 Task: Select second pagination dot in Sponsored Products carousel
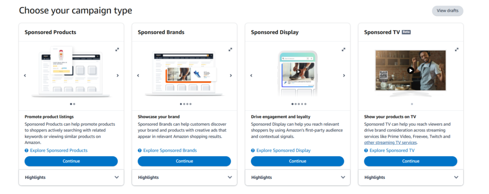tap(74, 104)
